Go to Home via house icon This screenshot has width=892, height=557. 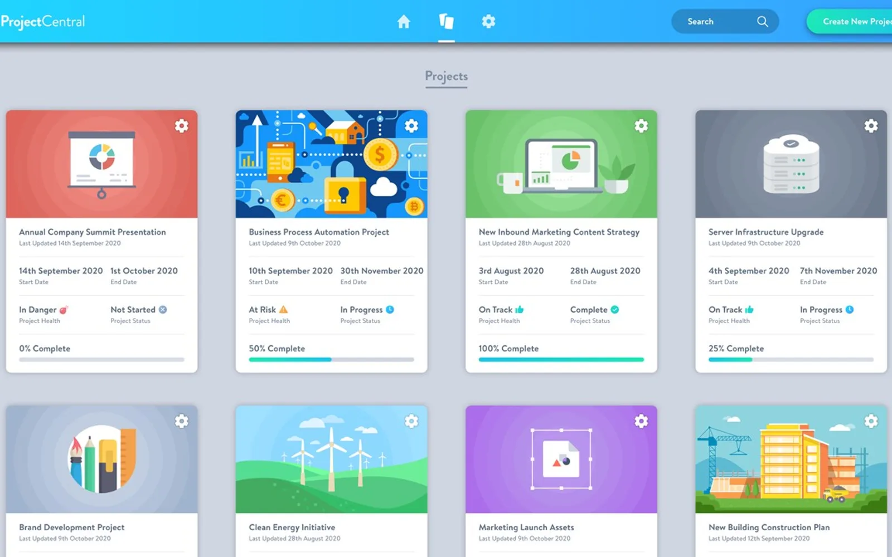(404, 22)
